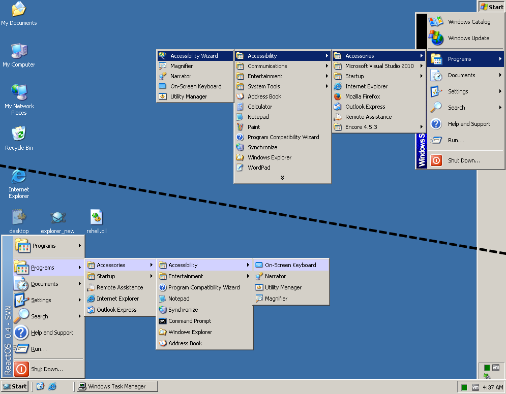Expand the Microsoft Visual Studio 2010 submenu
Image resolution: width=506 pixels, height=394 pixels.
pos(379,66)
